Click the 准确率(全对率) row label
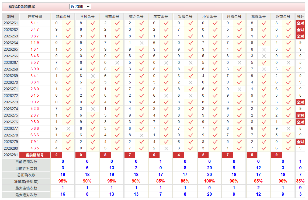The height and width of the screenshot is (200, 308). 26,182
